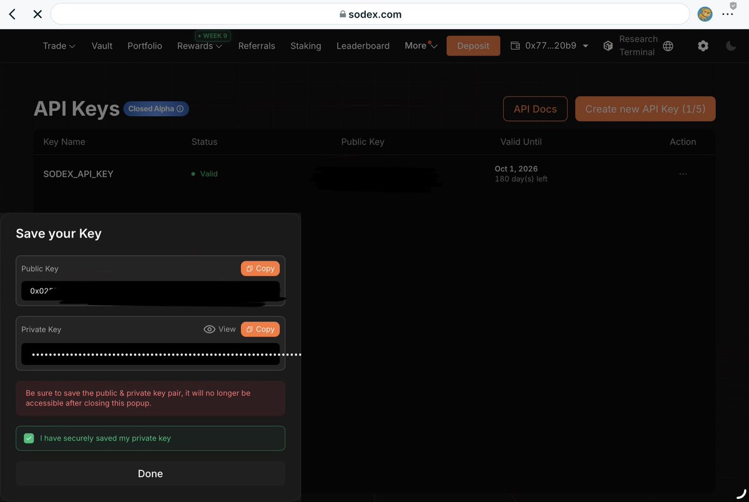Click the Status column header
This screenshot has height=502, width=749.
point(204,142)
